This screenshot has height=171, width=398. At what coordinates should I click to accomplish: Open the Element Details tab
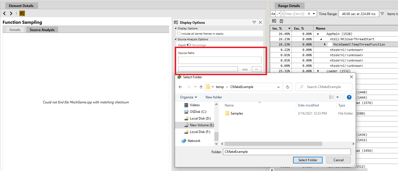tap(21, 6)
